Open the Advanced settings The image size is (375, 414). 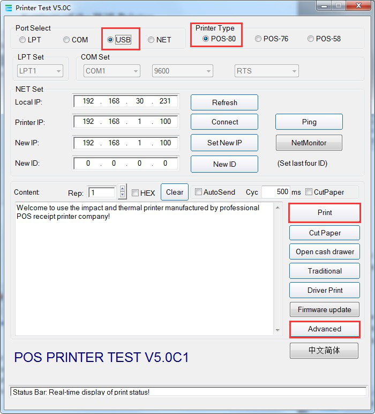point(325,329)
